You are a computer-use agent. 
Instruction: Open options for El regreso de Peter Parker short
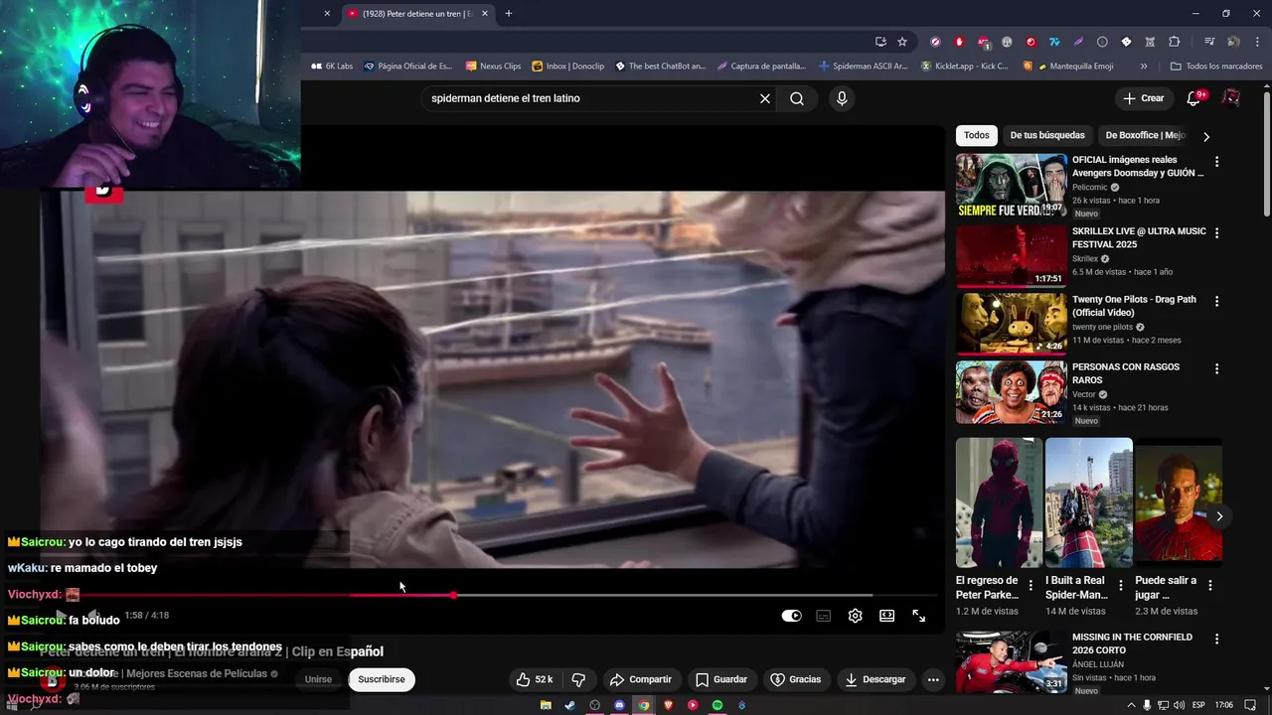tap(1031, 585)
